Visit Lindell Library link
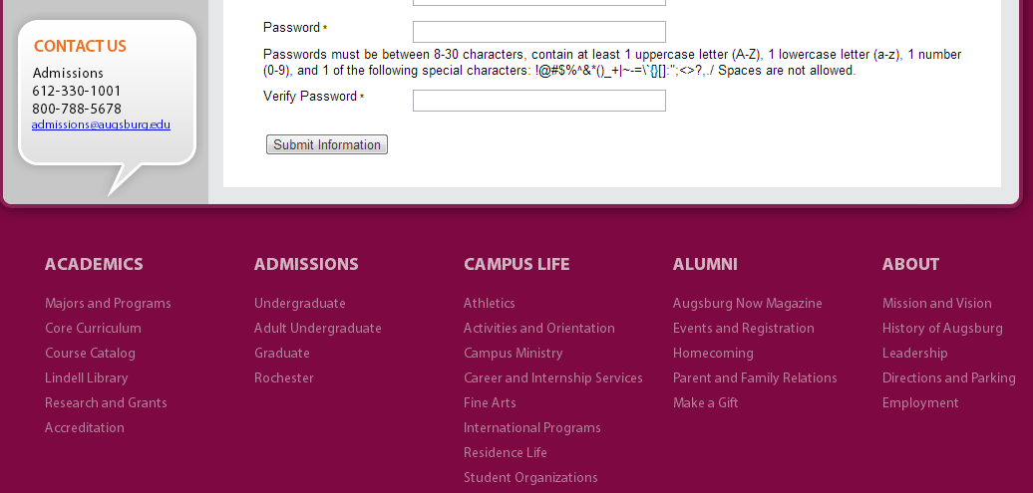Screen dimensions: 1033x493 pyautogui.click(x=86, y=377)
